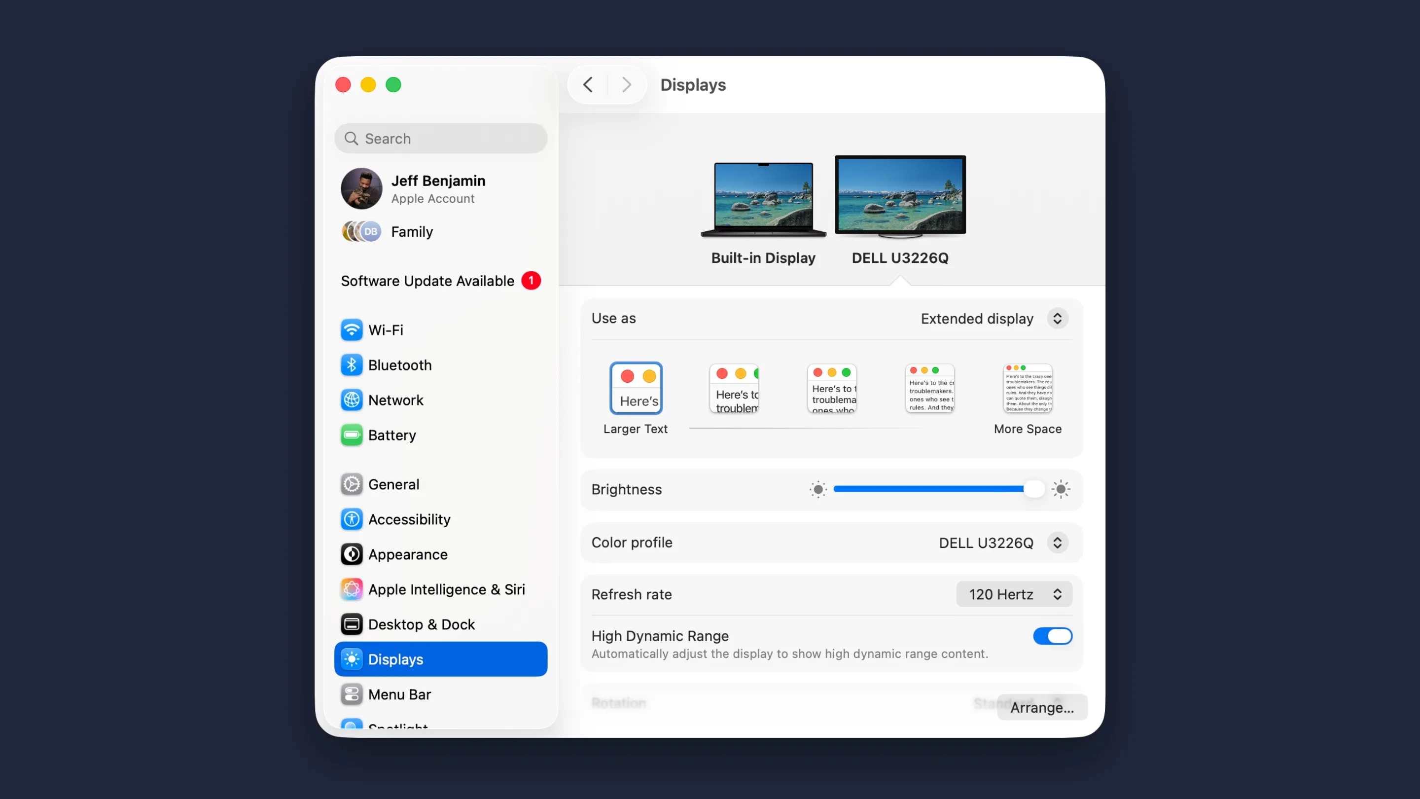Select the General gear icon
The image size is (1420, 799).
click(x=352, y=484)
